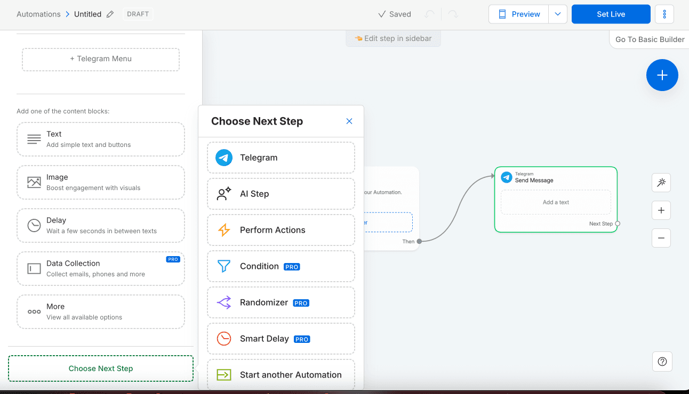
Task: Open the three-dot more options menu
Action: (664, 14)
